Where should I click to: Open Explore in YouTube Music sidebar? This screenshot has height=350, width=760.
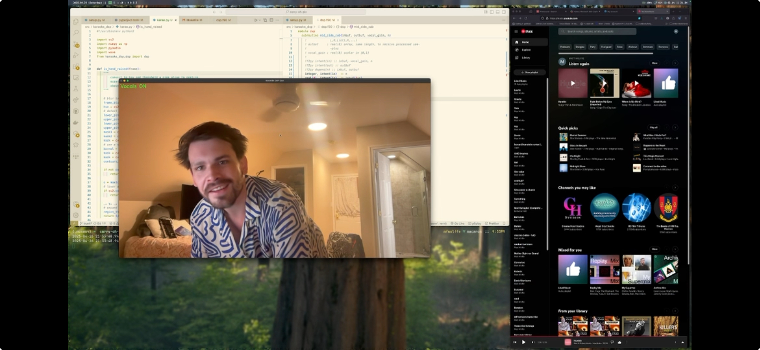(x=526, y=50)
